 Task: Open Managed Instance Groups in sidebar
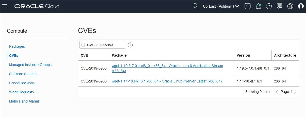(30, 65)
